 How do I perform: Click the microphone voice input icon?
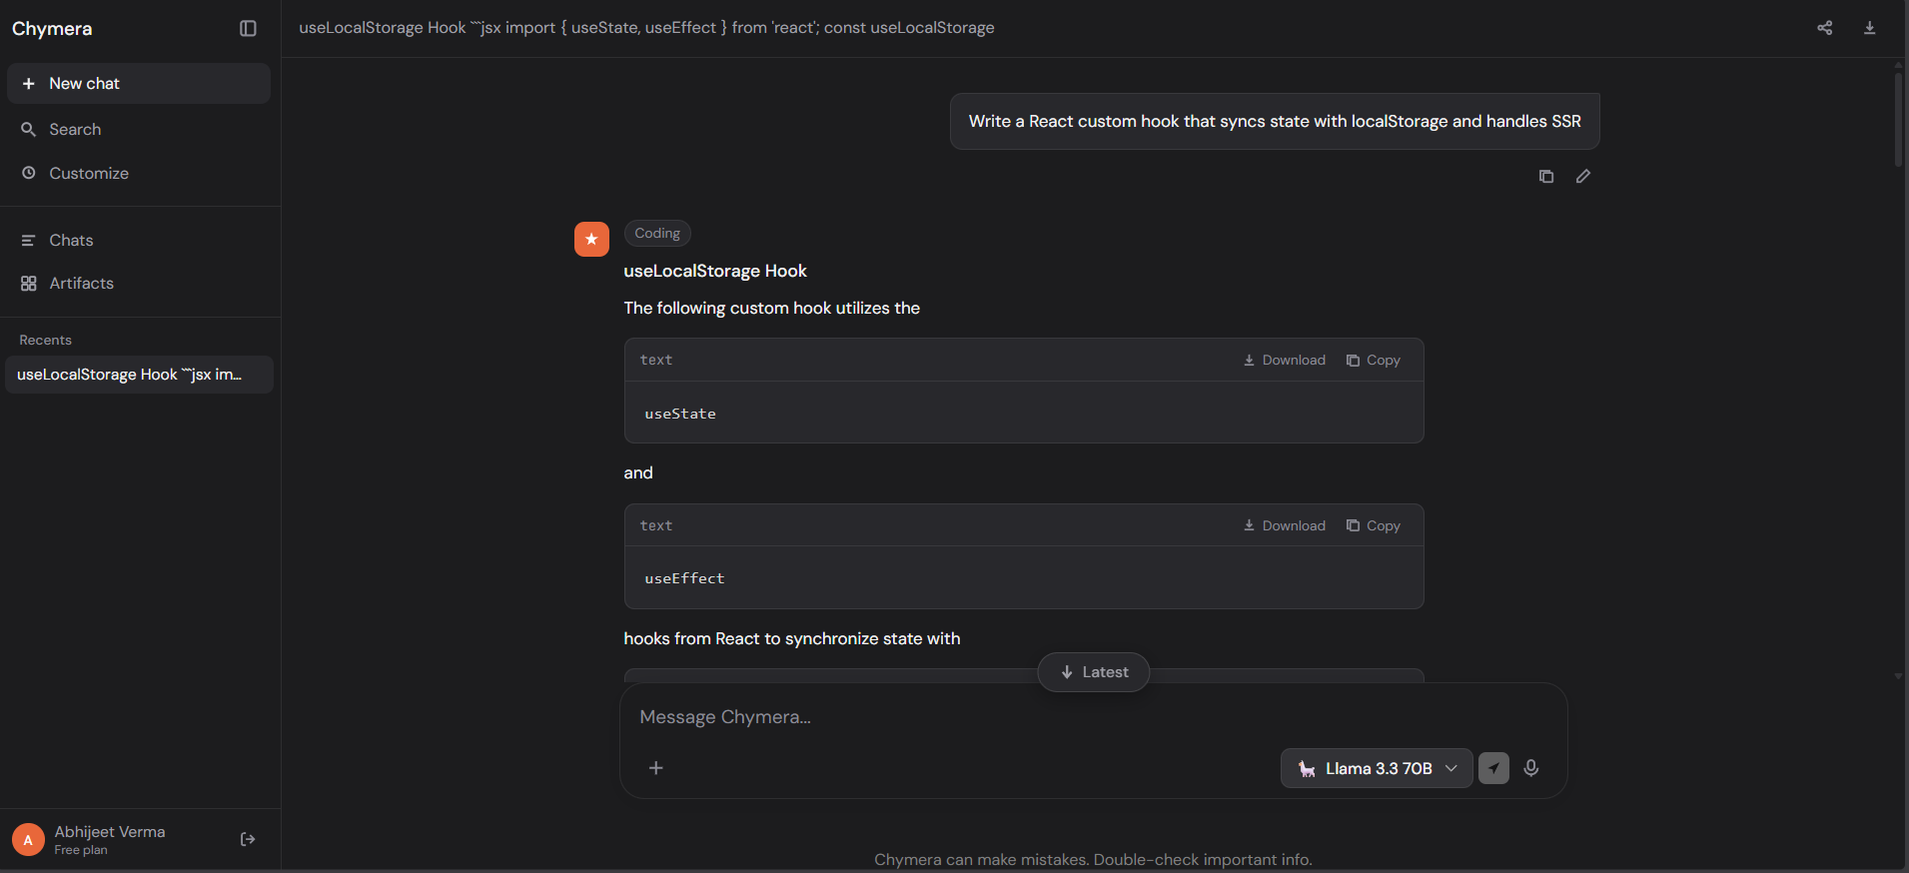(1530, 768)
